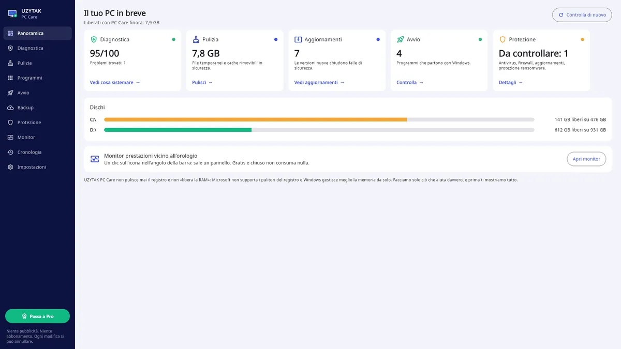Click the UZYTAK PC Care logo icon
This screenshot has height=349, width=621.
click(12, 14)
